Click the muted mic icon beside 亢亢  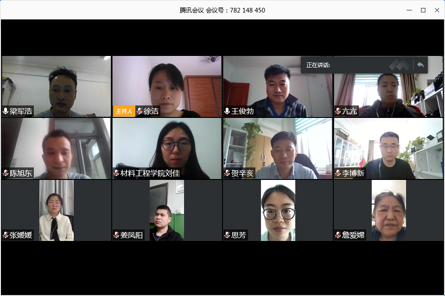pos(338,111)
